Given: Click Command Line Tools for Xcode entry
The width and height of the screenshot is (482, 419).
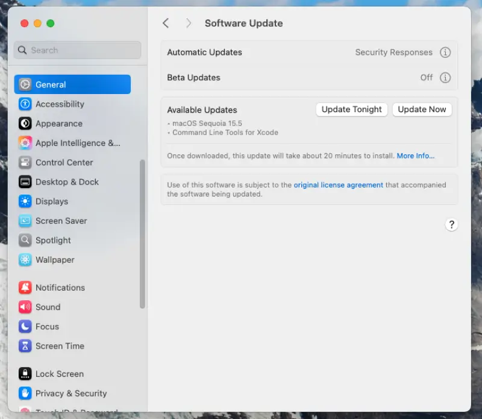Looking at the screenshot, I should [225, 132].
